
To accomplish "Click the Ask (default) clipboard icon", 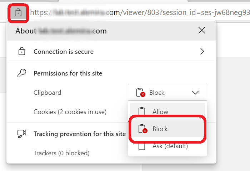I will click(x=142, y=146).
